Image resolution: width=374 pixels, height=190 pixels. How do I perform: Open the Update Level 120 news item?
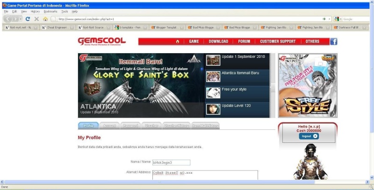236,106
